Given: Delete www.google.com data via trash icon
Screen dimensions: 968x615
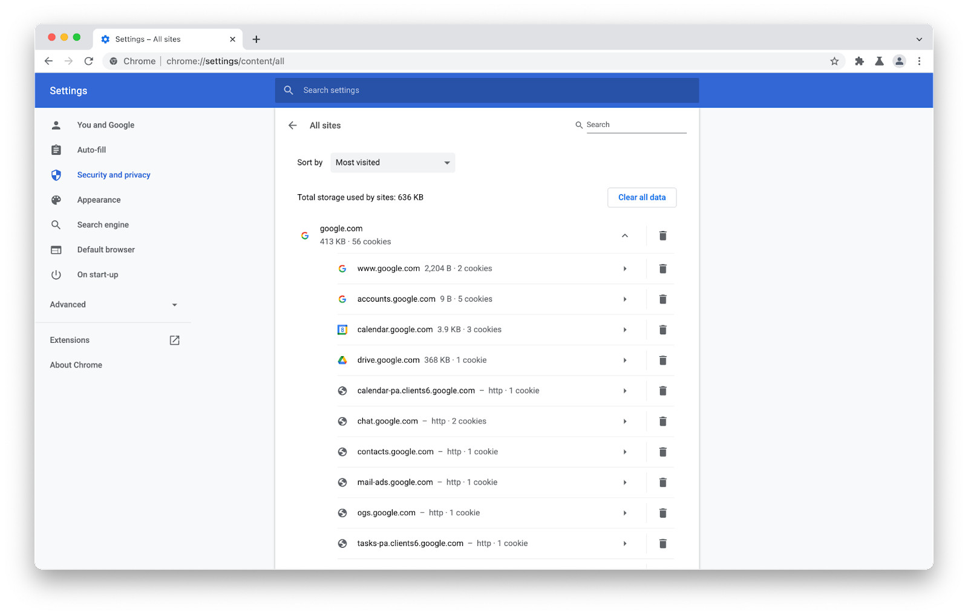Looking at the screenshot, I should [x=662, y=268].
